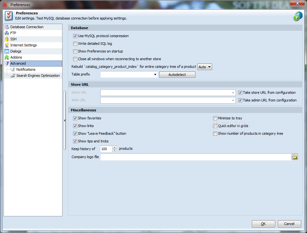
Task: Increase Keep history value with up arrow
Action: pyautogui.click(x=114, y=147)
